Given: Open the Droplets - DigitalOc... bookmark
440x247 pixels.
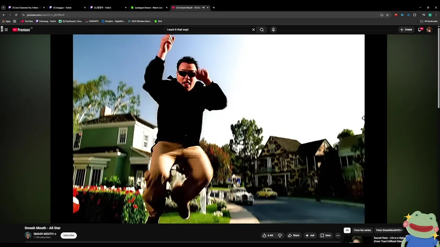Looking at the screenshot, I should click(113, 21).
